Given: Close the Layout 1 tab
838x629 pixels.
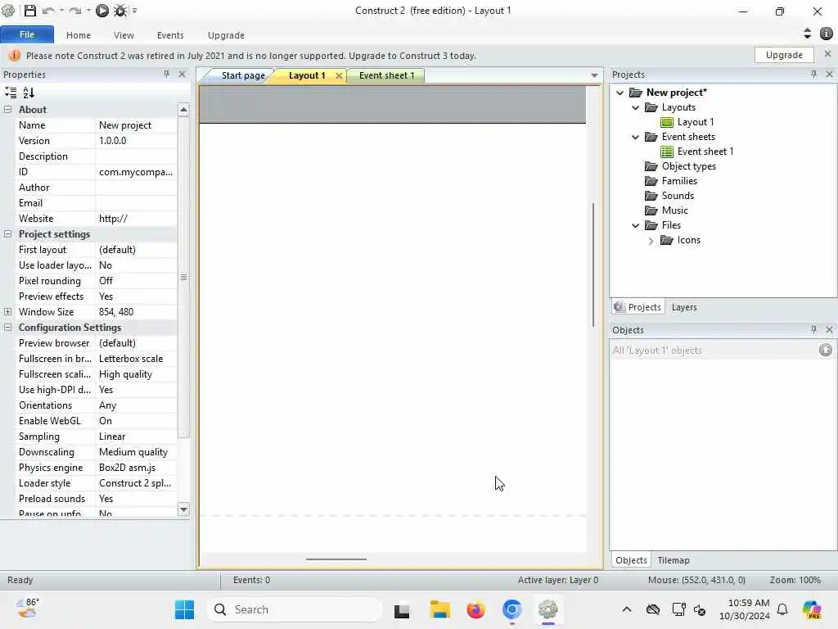Looking at the screenshot, I should pos(339,76).
